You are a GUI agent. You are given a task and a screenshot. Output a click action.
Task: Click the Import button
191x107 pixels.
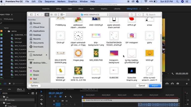pyautogui.click(x=155, y=86)
